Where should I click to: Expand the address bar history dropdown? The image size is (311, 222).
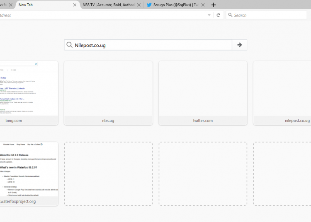(209, 15)
